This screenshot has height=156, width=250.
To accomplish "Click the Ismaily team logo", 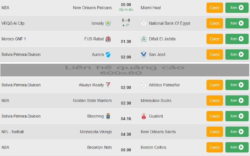I will [x=108, y=23].
